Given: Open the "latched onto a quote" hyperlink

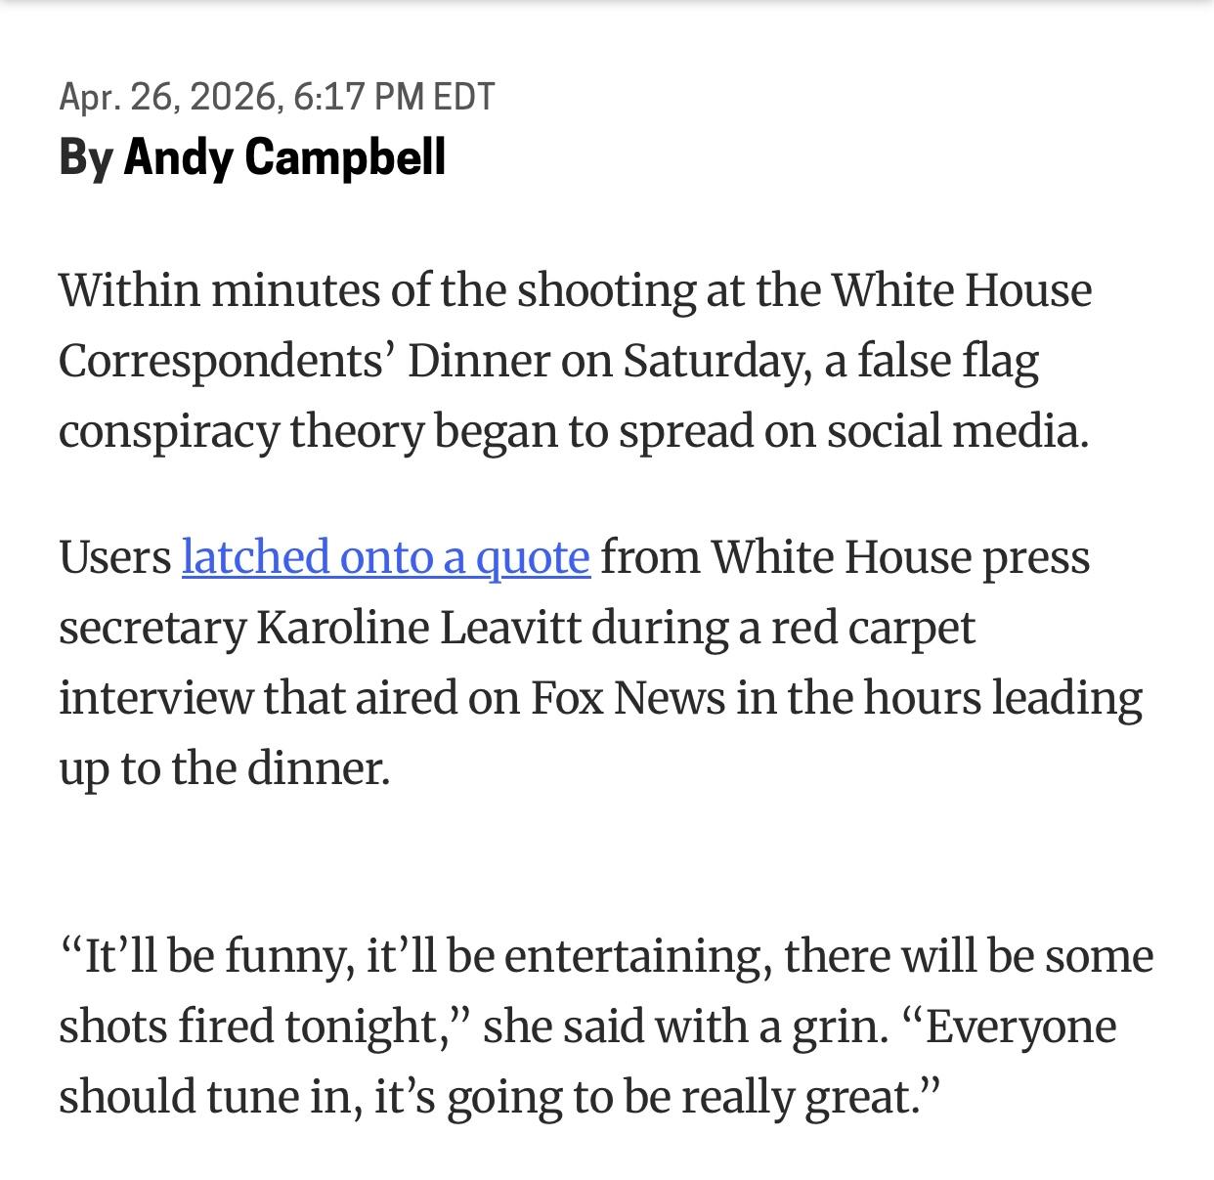Looking at the screenshot, I should (385, 558).
